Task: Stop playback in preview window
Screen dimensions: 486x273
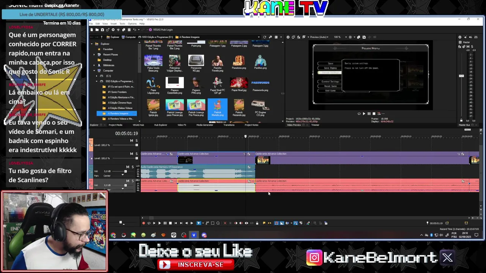Action: (374, 113)
